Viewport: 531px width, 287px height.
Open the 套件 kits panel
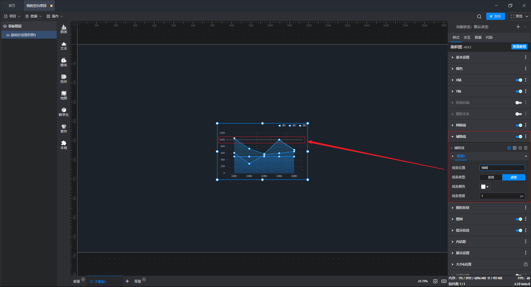click(x=64, y=129)
